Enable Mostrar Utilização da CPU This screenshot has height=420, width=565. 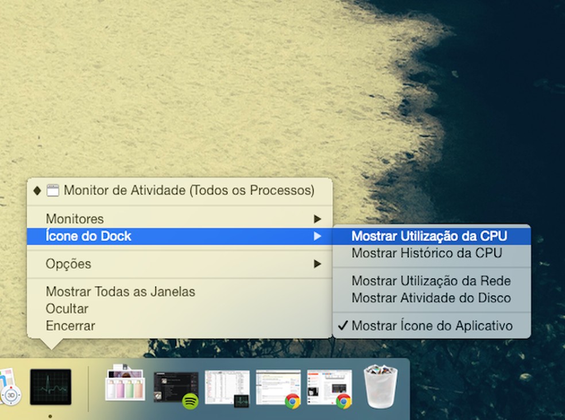pyautogui.click(x=429, y=236)
